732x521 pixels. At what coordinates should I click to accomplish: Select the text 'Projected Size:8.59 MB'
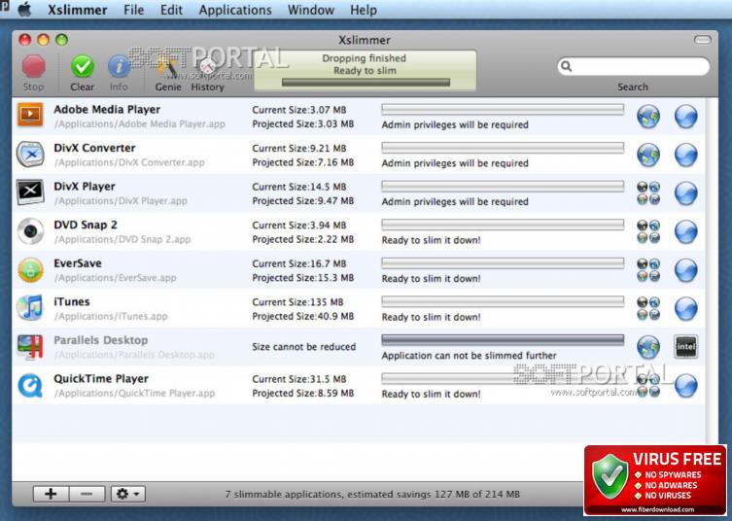[x=303, y=393]
